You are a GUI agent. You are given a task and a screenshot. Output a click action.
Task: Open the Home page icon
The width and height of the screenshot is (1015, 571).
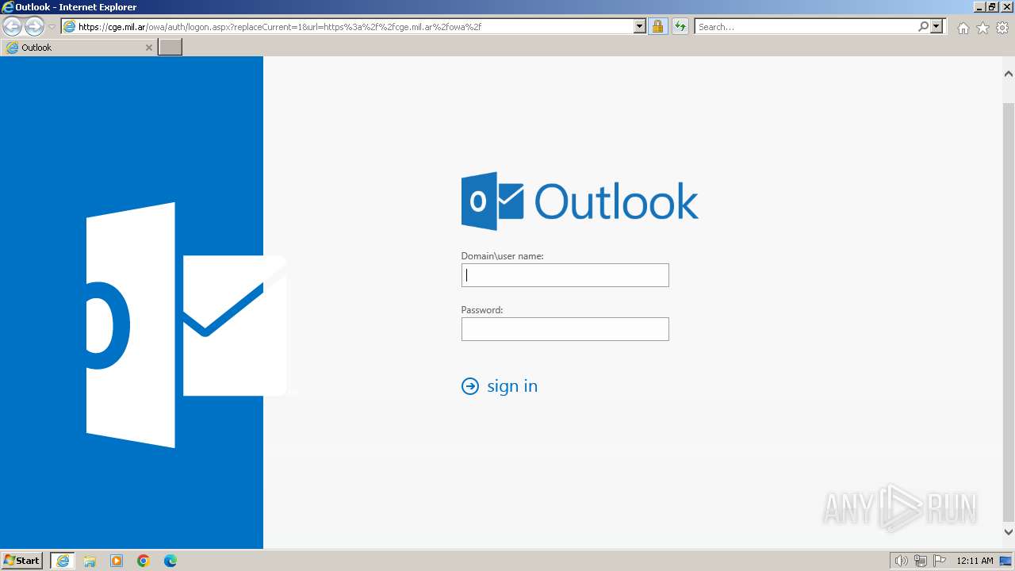pos(963,28)
